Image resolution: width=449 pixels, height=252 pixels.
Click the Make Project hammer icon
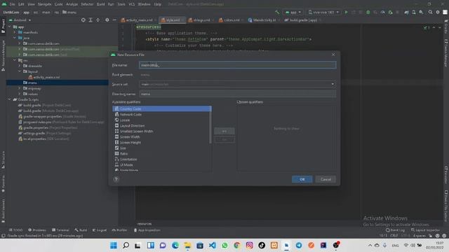click(277, 13)
